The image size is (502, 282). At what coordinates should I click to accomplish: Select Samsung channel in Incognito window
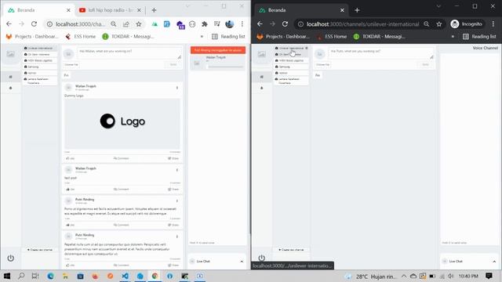coord(291,67)
